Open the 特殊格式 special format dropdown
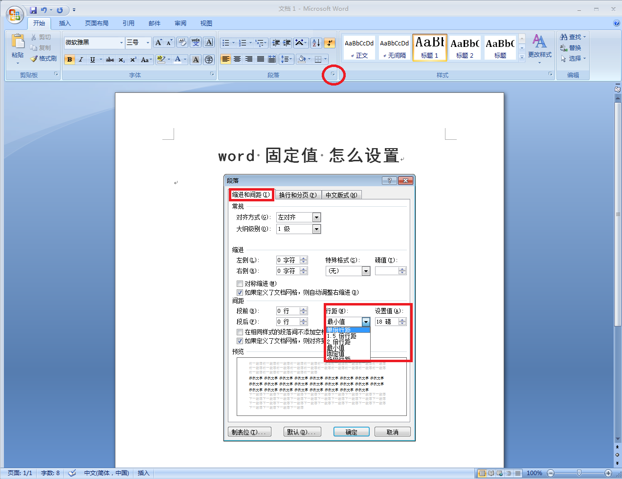622x479 pixels. pos(366,271)
